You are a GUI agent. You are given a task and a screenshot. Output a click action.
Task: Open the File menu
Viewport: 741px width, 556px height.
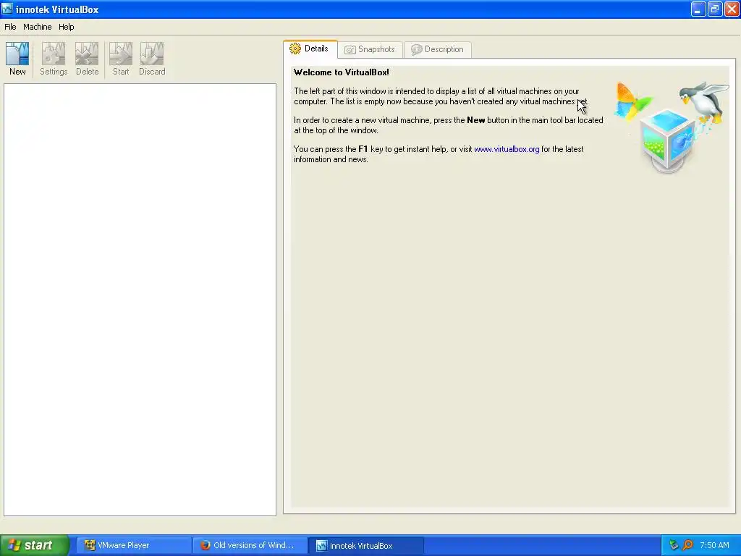pyautogui.click(x=10, y=27)
